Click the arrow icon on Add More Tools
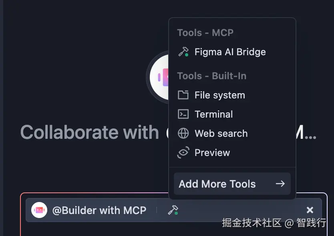 [280, 184]
